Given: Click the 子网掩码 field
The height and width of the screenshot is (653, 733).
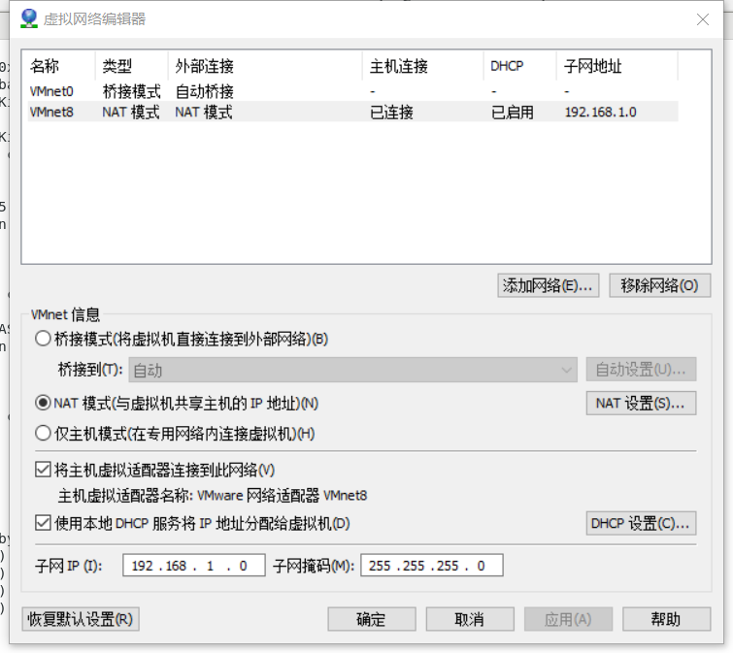Looking at the screenshot, I should (x=431, y=566).
